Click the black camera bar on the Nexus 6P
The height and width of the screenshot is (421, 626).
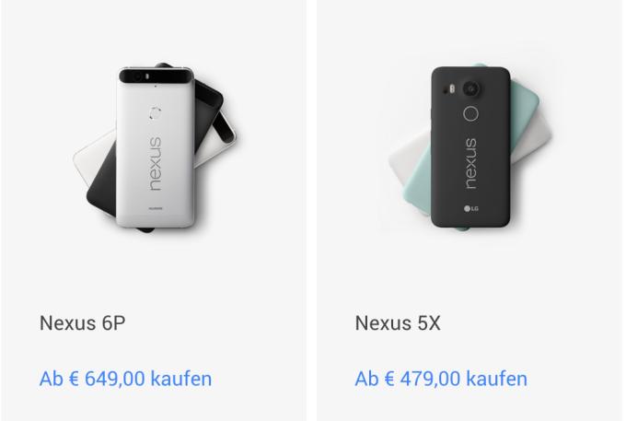pos(156,76)
